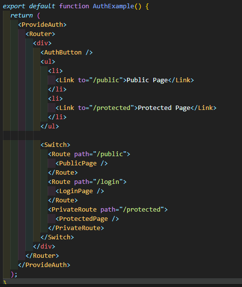This screenshot has width=242, height=287.
Task: Click the 'Public Page' link text
Action: 147,80
